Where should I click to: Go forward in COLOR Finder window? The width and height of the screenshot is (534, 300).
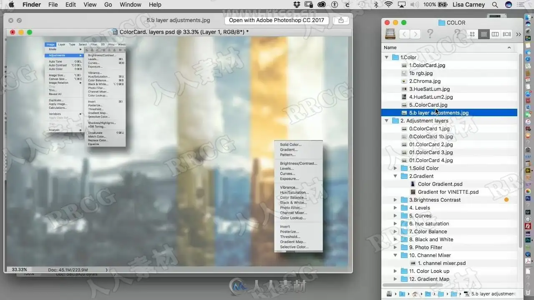click(x=415, y=34)
